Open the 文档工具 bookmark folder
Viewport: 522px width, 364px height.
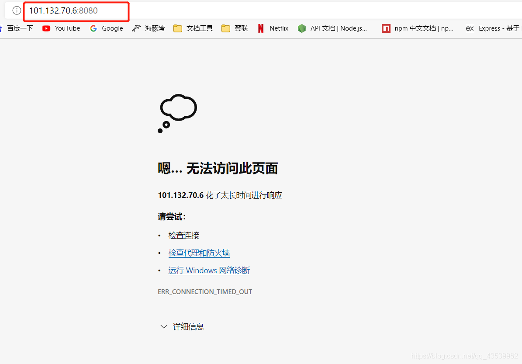[193, 28]
